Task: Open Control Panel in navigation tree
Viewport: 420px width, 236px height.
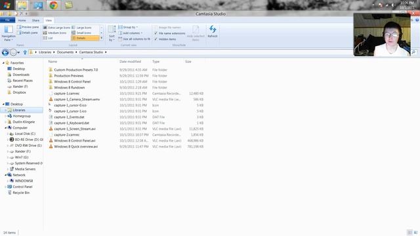Action: click(x=22, y=187)
